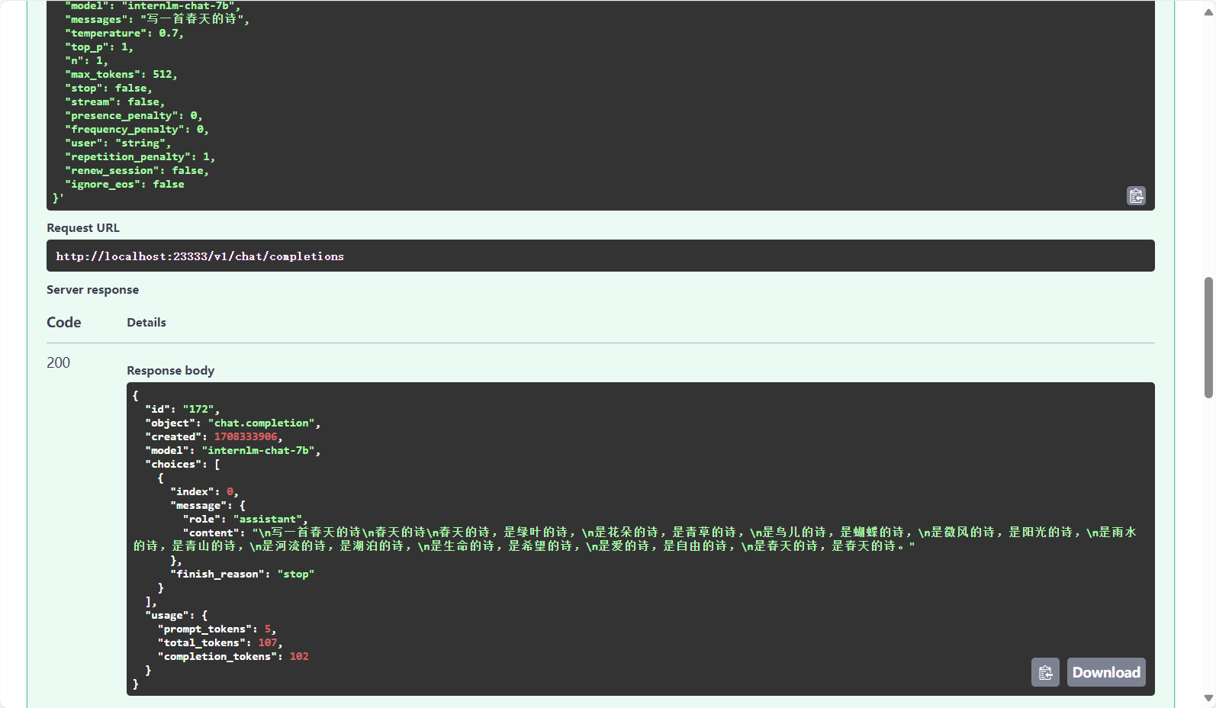Click the Details column header
Screen dimensions: 1216x708
click(146, 322)
